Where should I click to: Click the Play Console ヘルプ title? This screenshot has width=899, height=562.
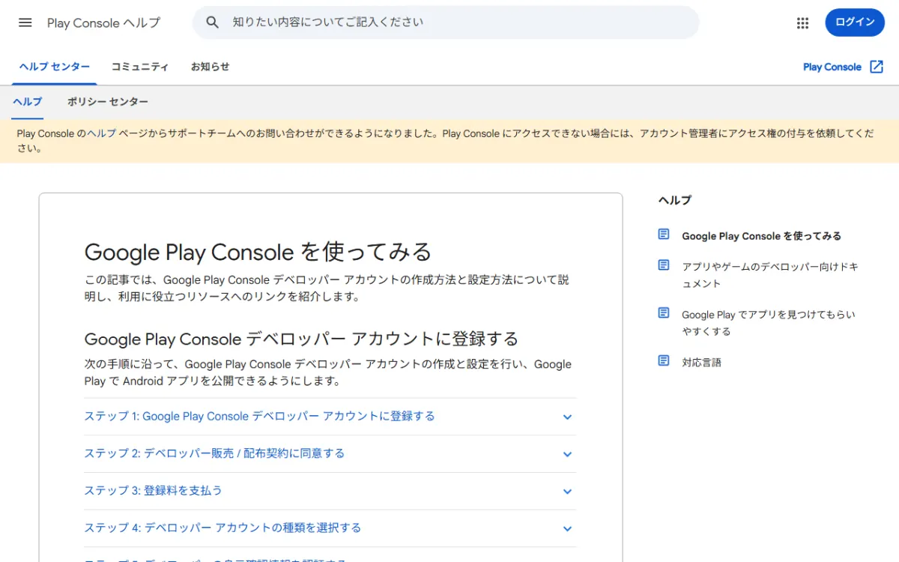point(103,22)
